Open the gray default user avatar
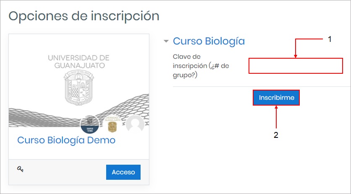 pos(135,124)
